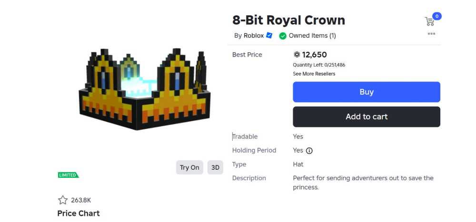The height and width of the screenshot is (222, 476).
Task: Toggle Try On preview
Action: (189, 167)
